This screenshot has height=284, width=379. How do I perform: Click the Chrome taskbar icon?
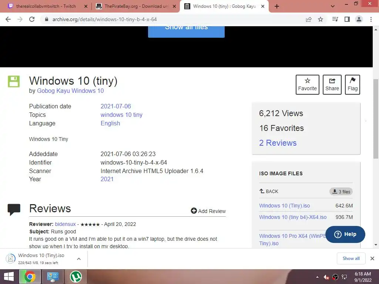pyautogui.click(x=30, y=277)
